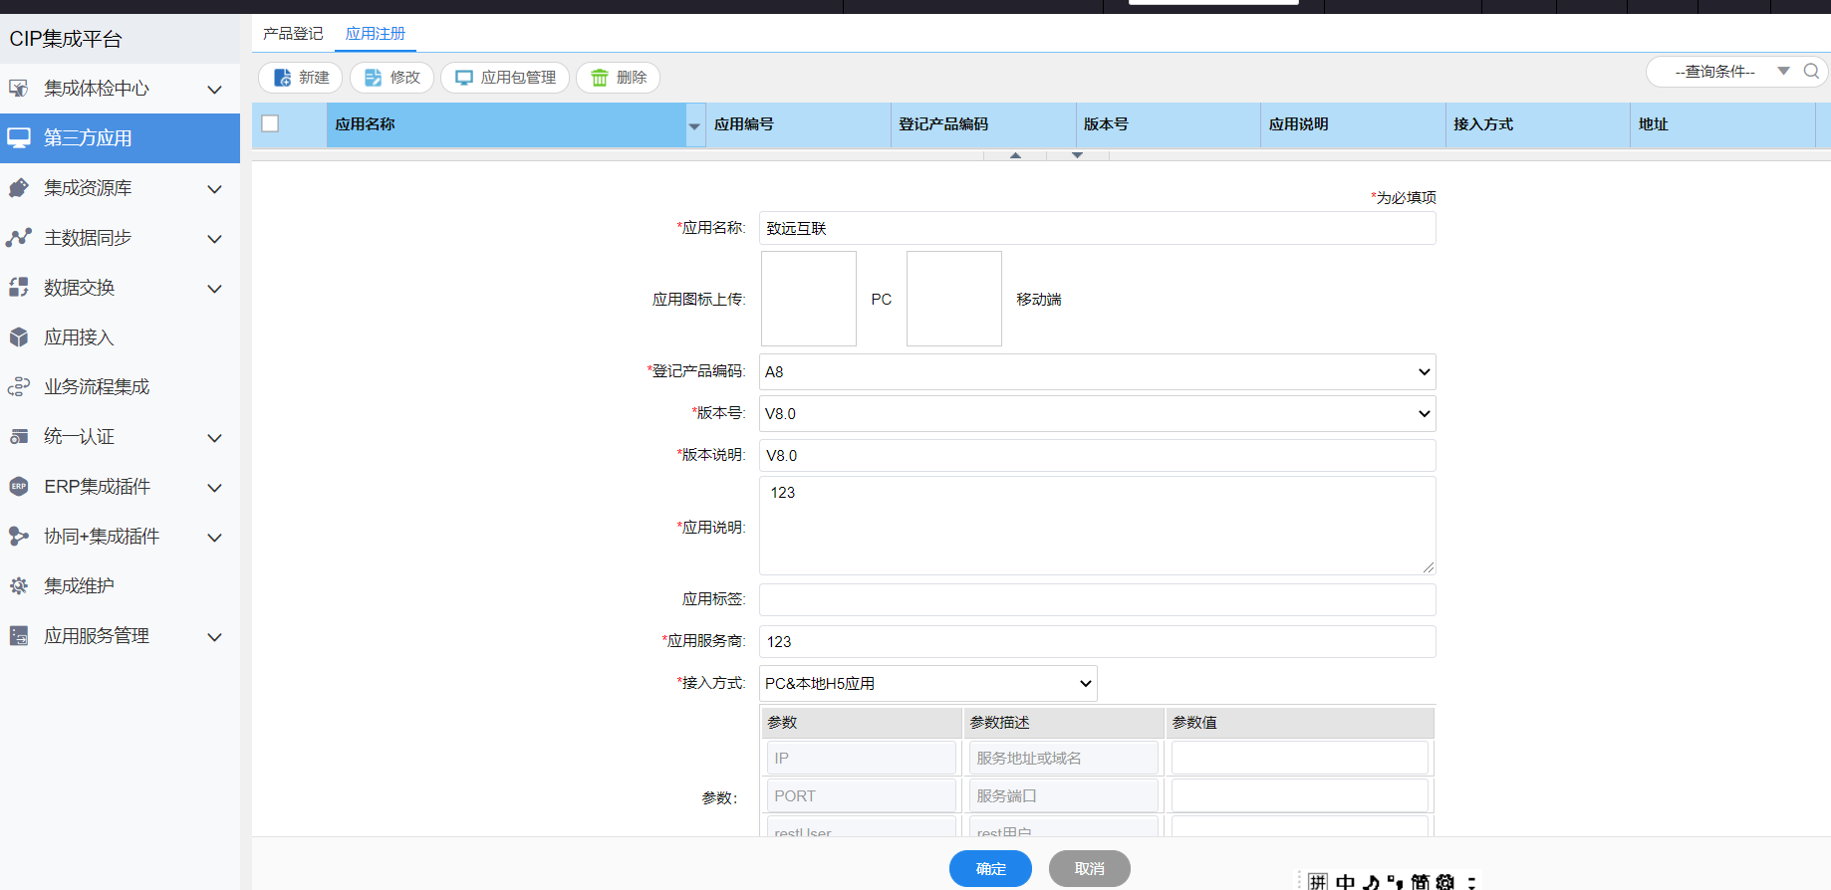Switch to the 应用注册 tab
The height and width of the screenshot is (890, 1831).
(x=376, y=34)
